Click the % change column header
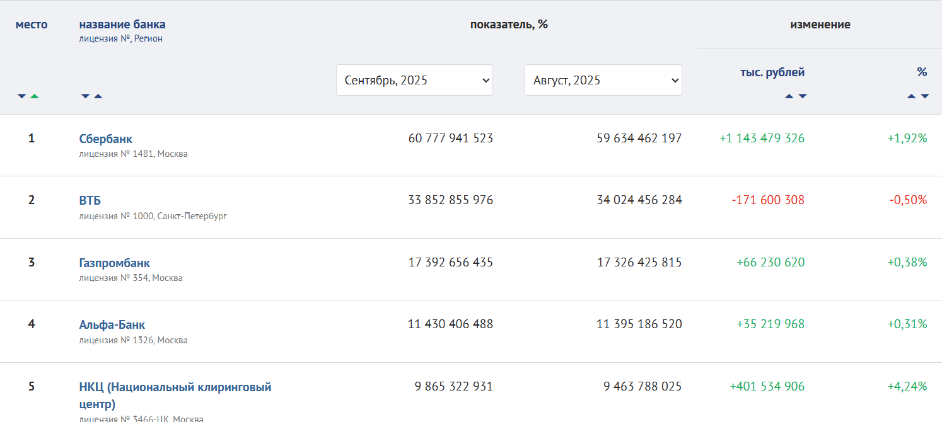 pyautogui.click(x=922, y=72)
